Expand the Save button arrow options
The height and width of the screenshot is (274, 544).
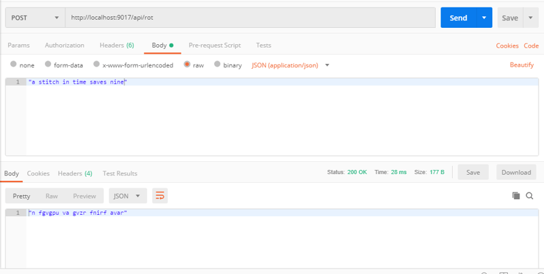530,18
